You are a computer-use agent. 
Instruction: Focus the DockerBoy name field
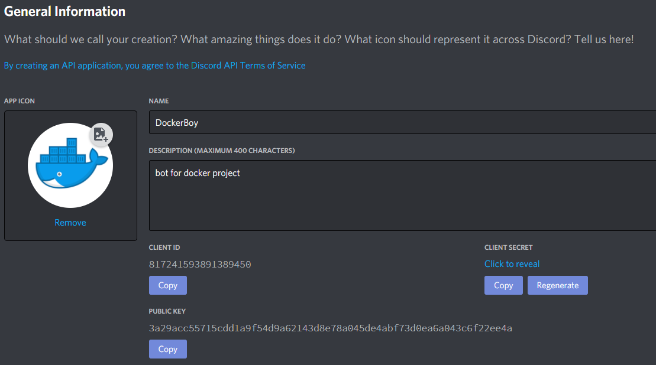[402, 122]
